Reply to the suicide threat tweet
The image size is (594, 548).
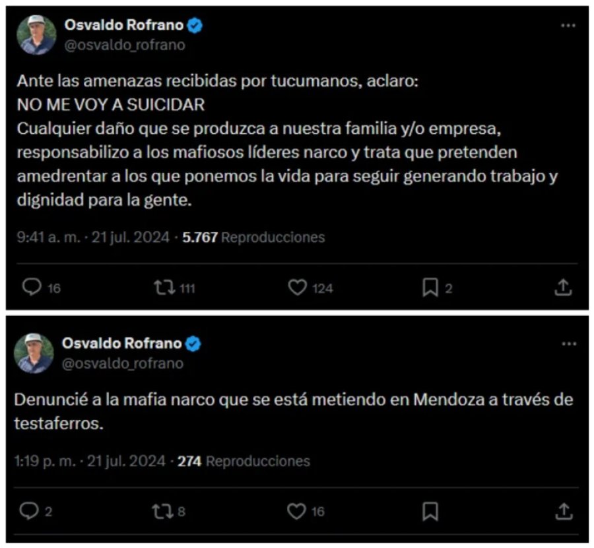pyautogui.click(x=31, y=287)
